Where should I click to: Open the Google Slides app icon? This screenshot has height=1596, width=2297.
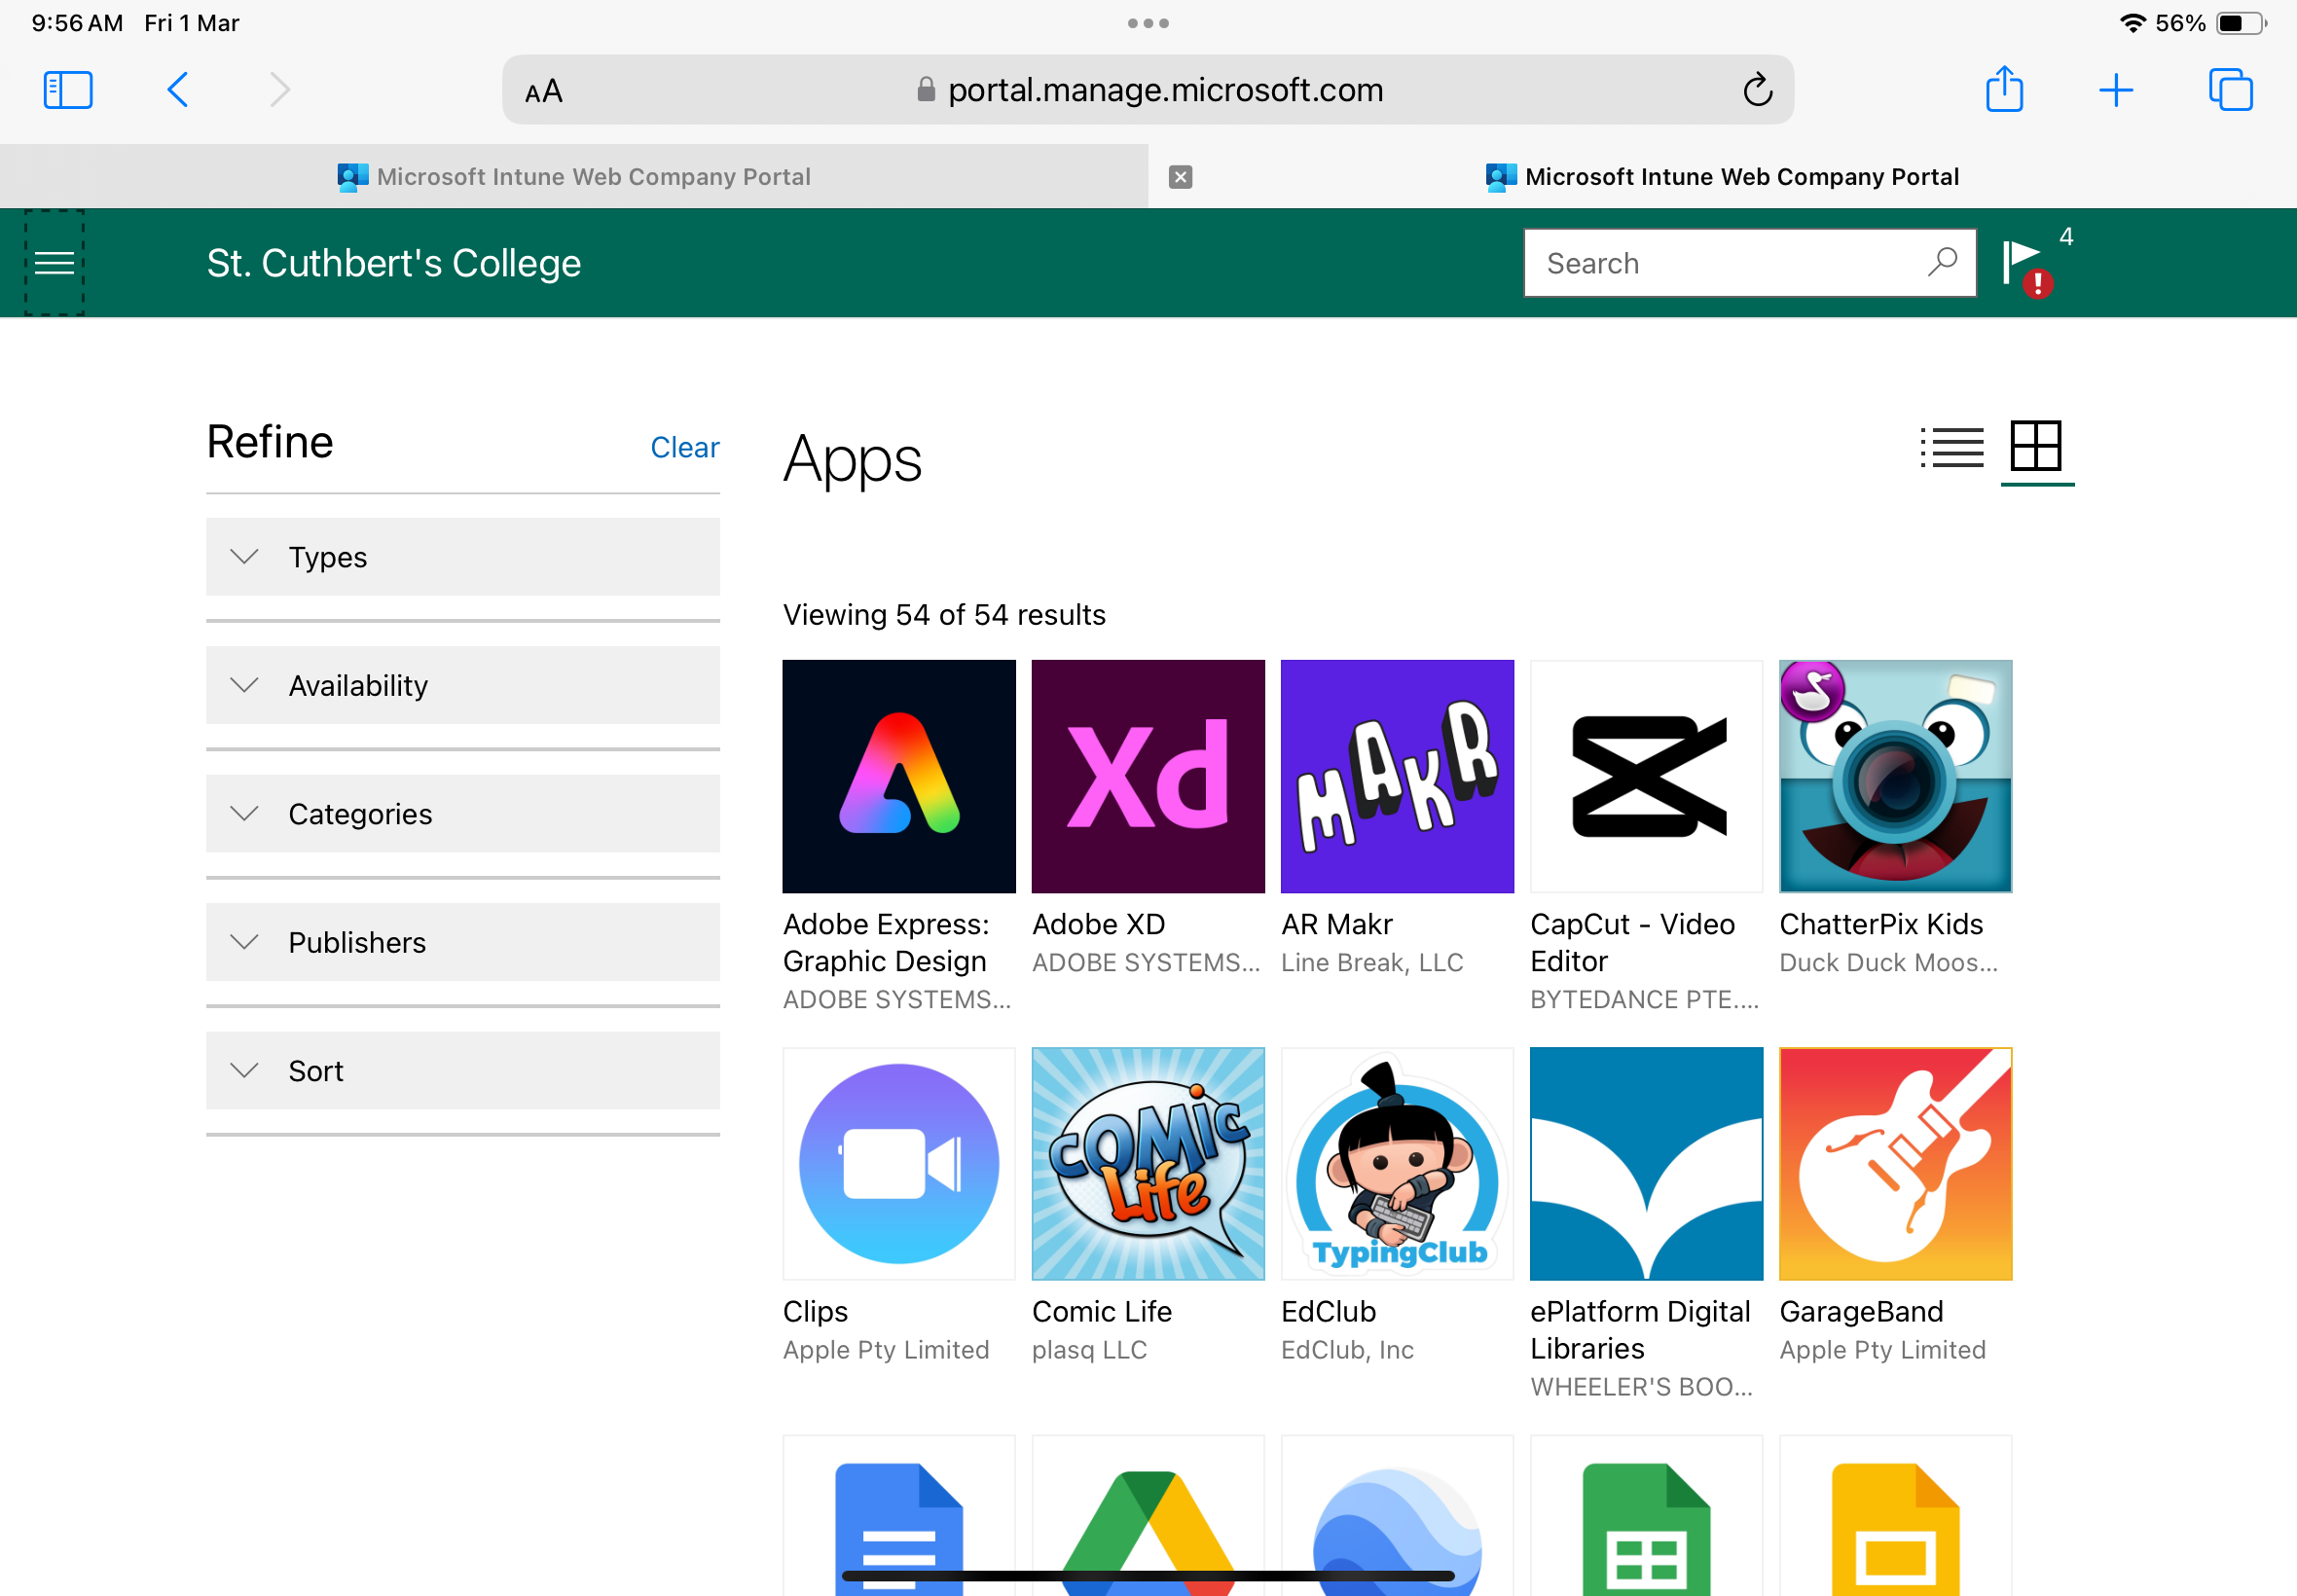pos(1895,1516)
